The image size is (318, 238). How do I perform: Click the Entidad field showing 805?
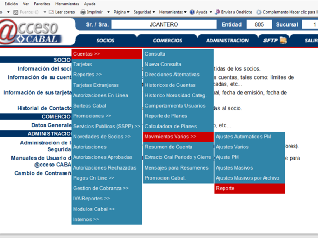pyautogui.click(x=259, y=25)
